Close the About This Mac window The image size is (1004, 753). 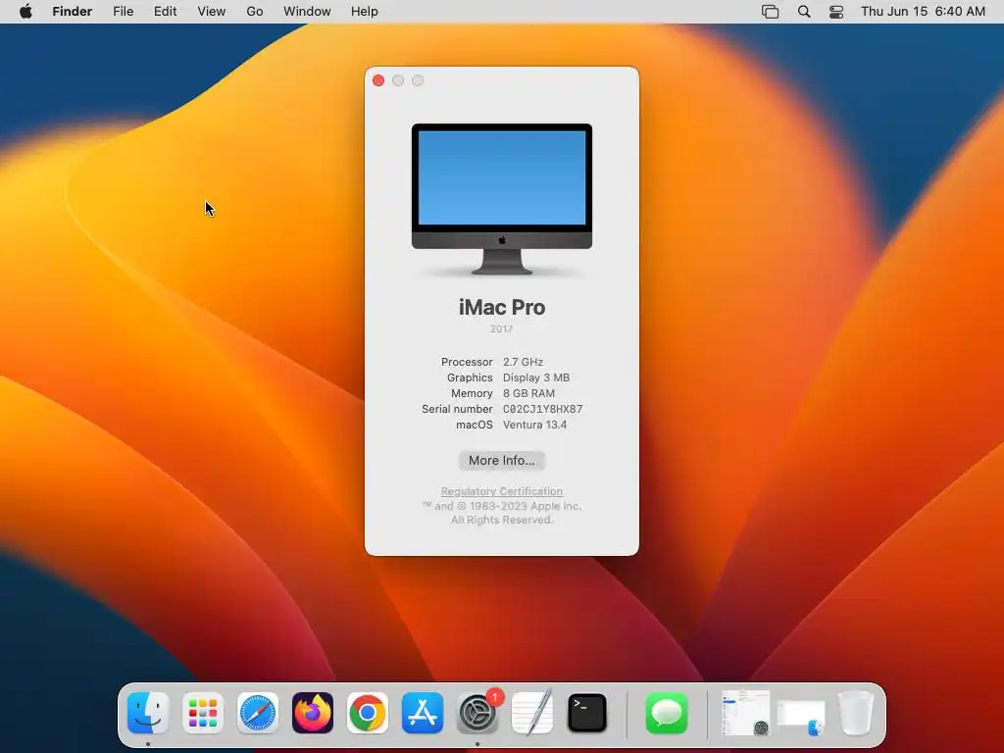pyautogui.click(x=378, y=80)
